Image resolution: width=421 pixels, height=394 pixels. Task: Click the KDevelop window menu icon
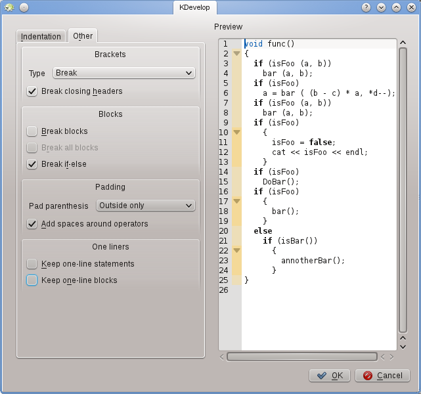(x=9, y=7)
